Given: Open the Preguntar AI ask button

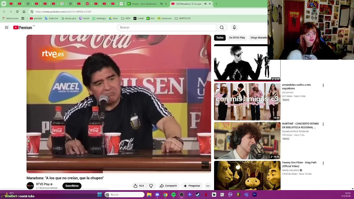Looking at the screenshot, I should point(192,186).
